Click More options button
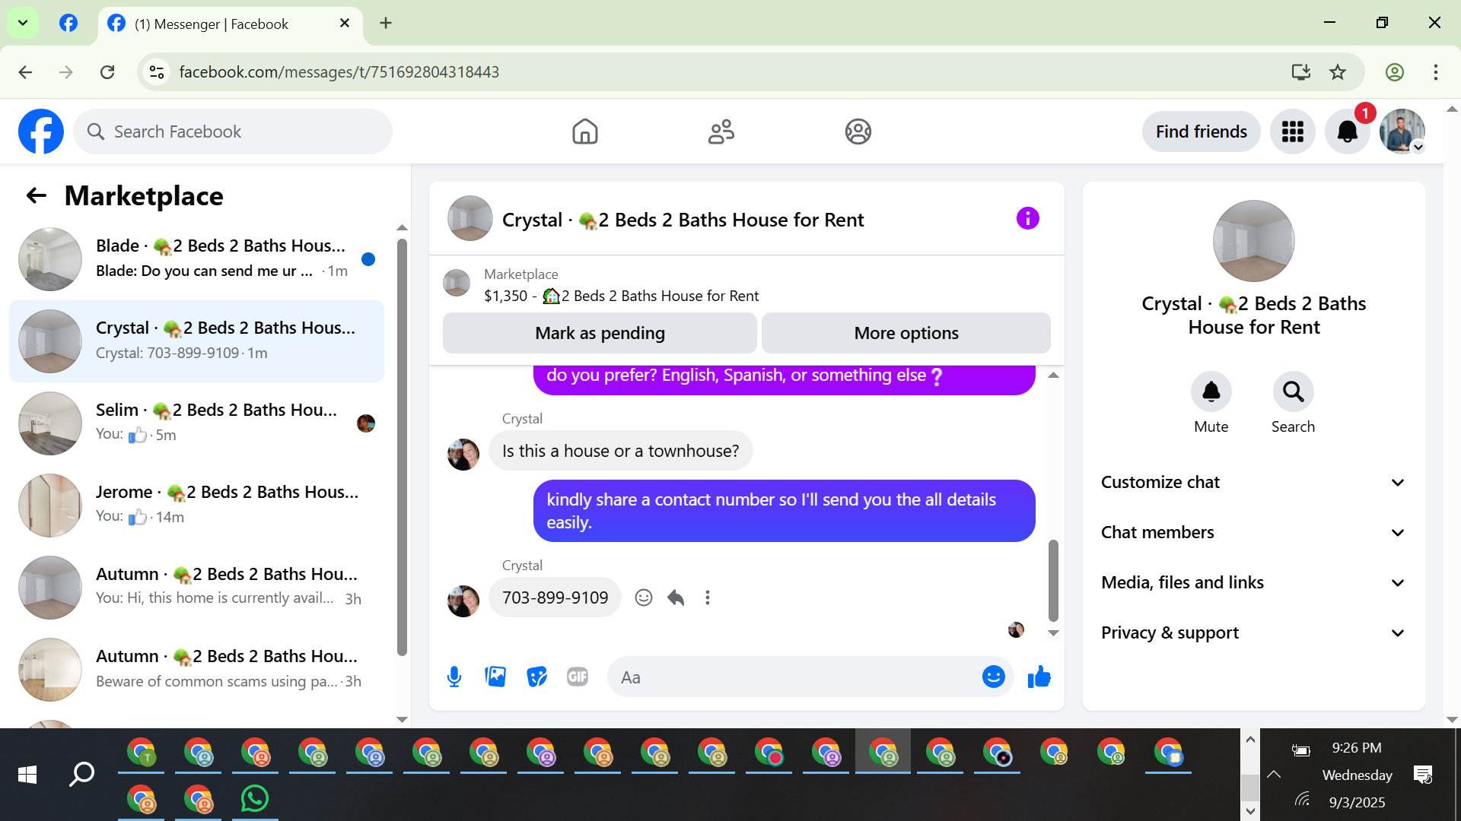The image size is (1461, 821). 906,333
